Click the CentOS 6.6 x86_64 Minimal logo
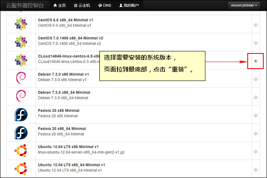This screenshot has height=178, width=267. (x=21, y=24)
